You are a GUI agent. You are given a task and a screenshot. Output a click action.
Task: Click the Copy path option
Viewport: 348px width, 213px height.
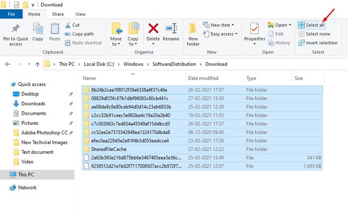79,34
